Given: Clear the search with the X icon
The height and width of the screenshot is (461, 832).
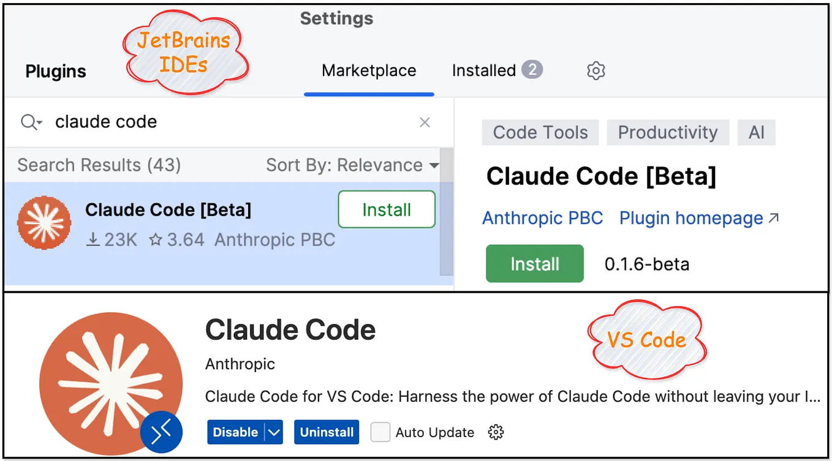Looking at the screenshot, I should pos(425,122).
